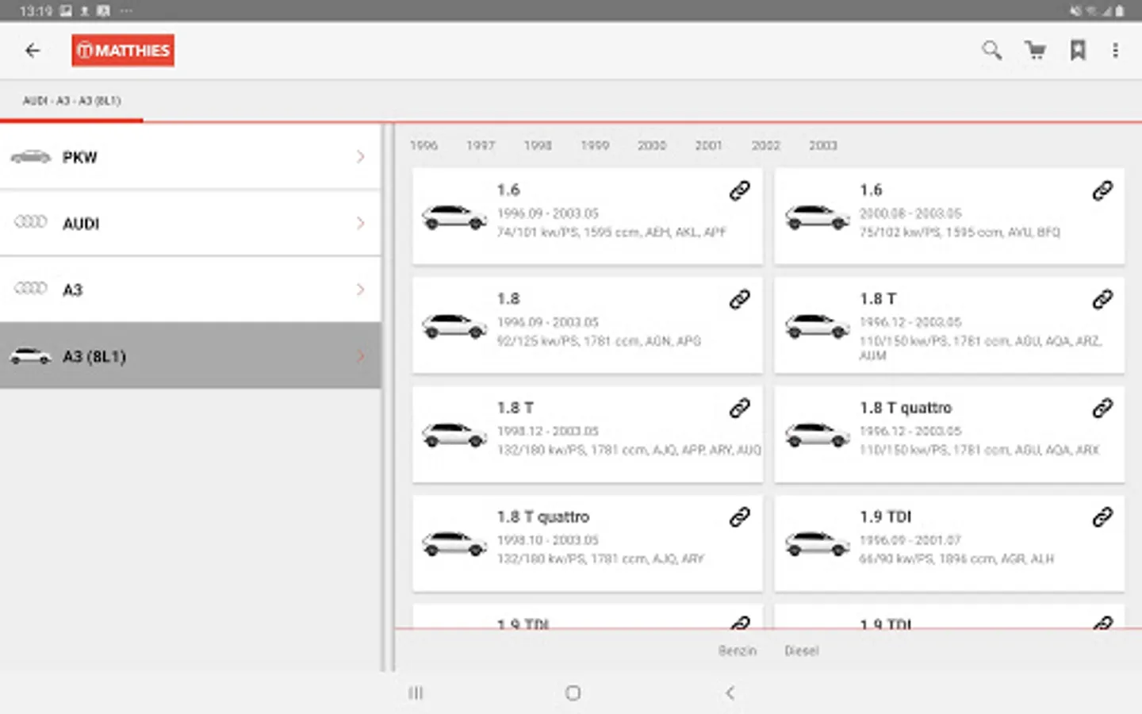Click the text "1996.09 - 2001.07"

910,540
